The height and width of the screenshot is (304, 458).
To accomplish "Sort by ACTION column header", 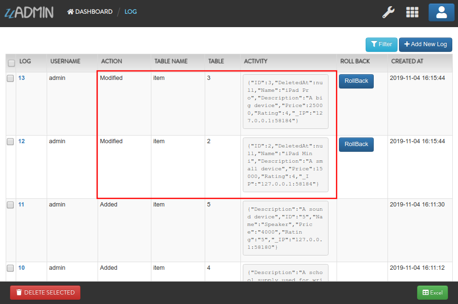I will [x=111, y=61].
